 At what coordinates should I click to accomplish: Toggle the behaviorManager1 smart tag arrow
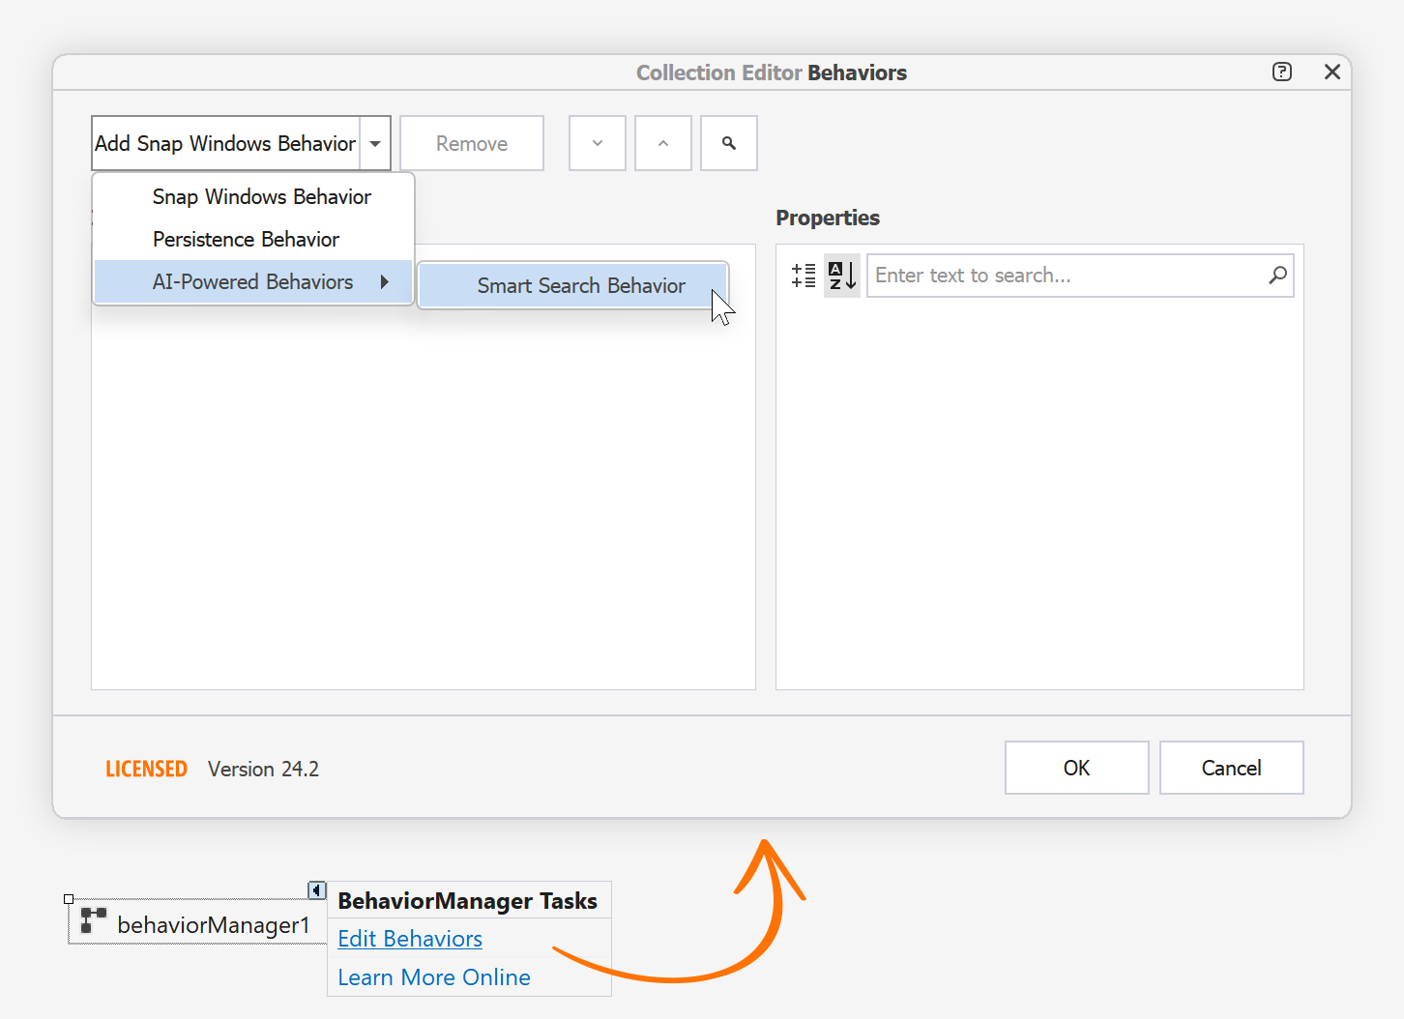coord(316,889)
